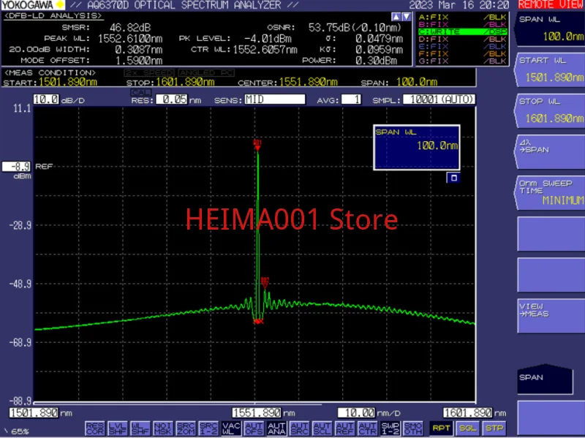This screenshot has height=438, width=585.
Task: Toggle the SMOOTH indicator
Action: point(413,428)
